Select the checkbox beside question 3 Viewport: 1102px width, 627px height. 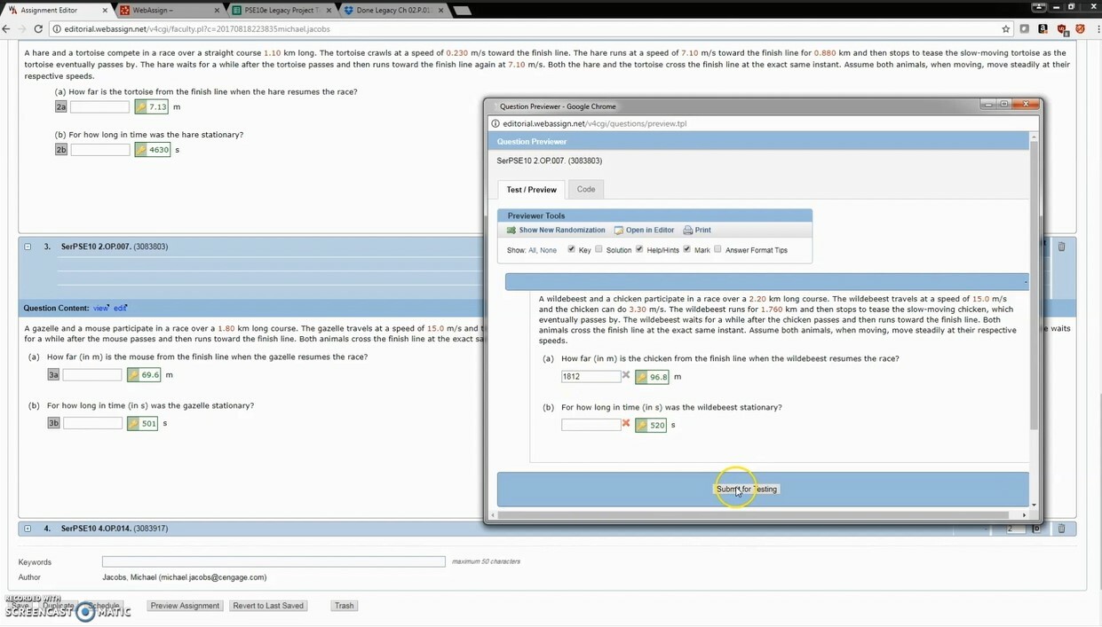pyautogui.click(x=28, y=247)
